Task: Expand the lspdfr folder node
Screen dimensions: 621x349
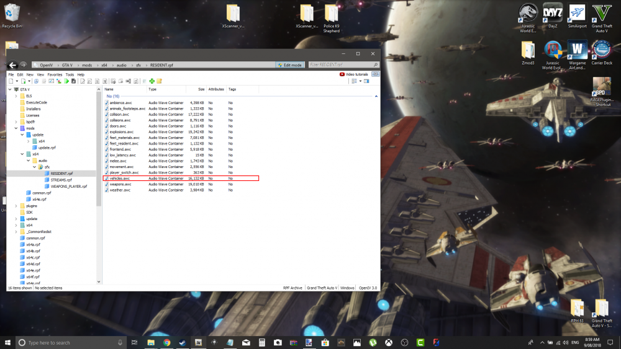Action: pyautogui.click(x=16, y=121)
